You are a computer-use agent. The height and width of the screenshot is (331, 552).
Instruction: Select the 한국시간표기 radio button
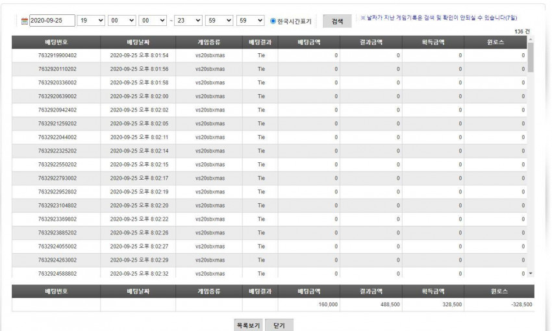[273, 21]
